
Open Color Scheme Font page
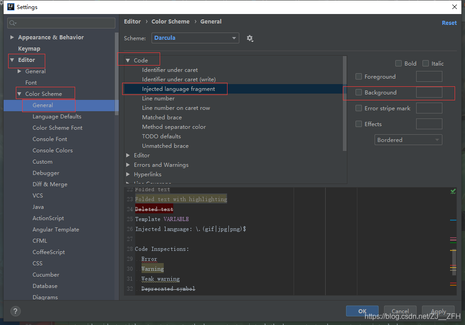tap(57, 127)
